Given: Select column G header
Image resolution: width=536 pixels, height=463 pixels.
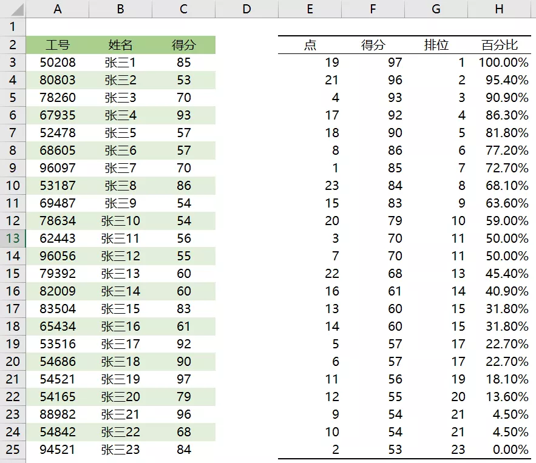Looking at the screenshot, I should tap(436, 9).
